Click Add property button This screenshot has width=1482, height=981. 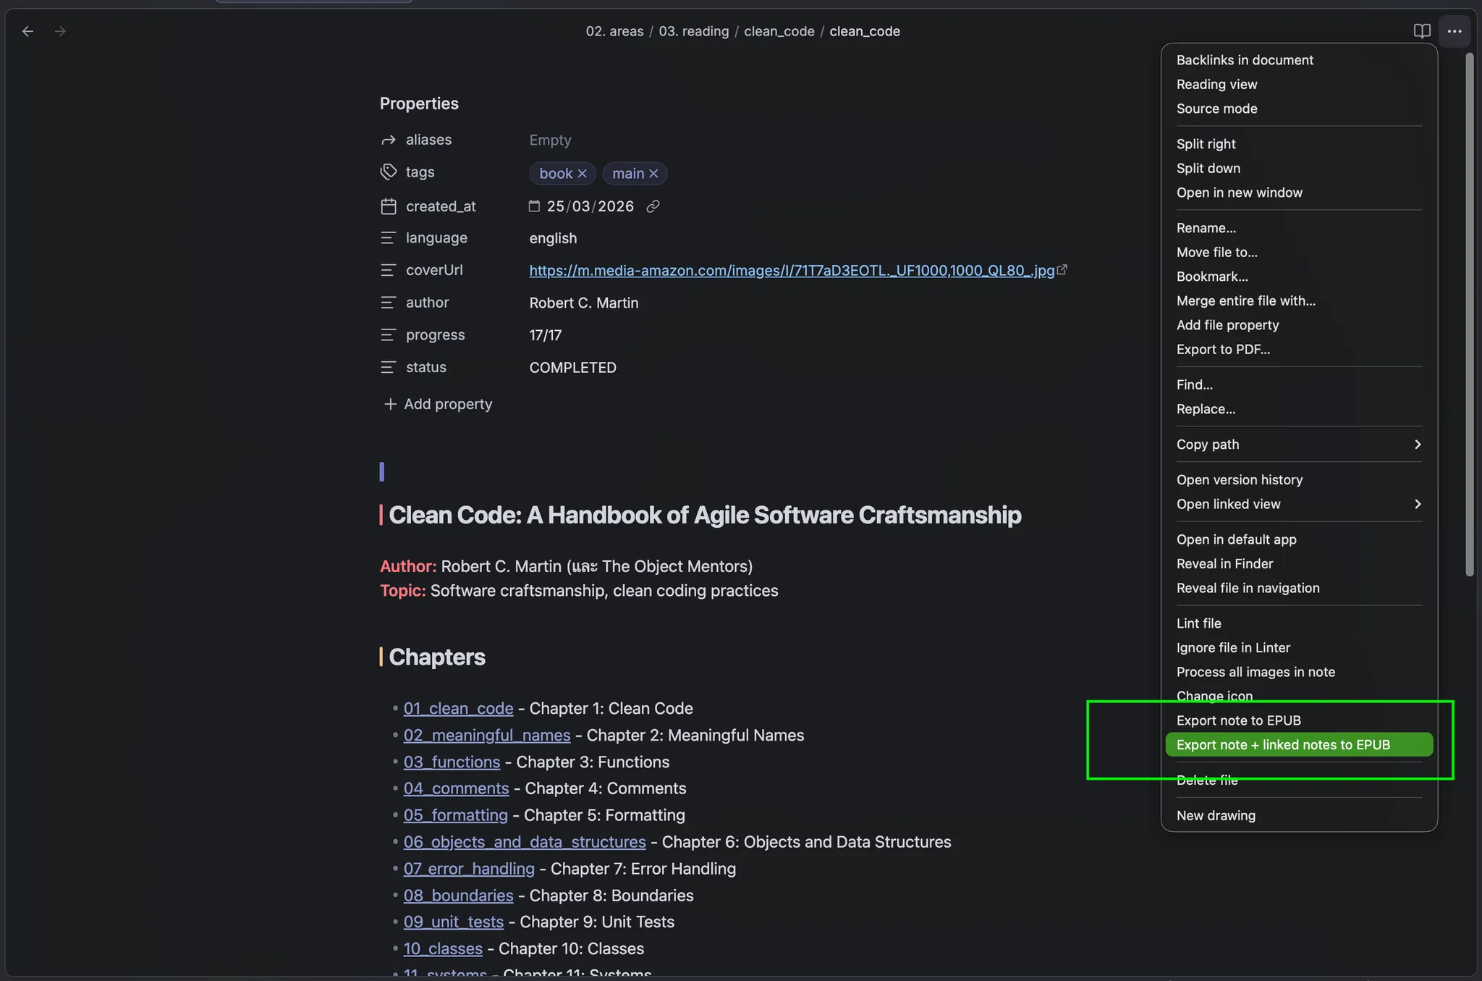[438, 404]
